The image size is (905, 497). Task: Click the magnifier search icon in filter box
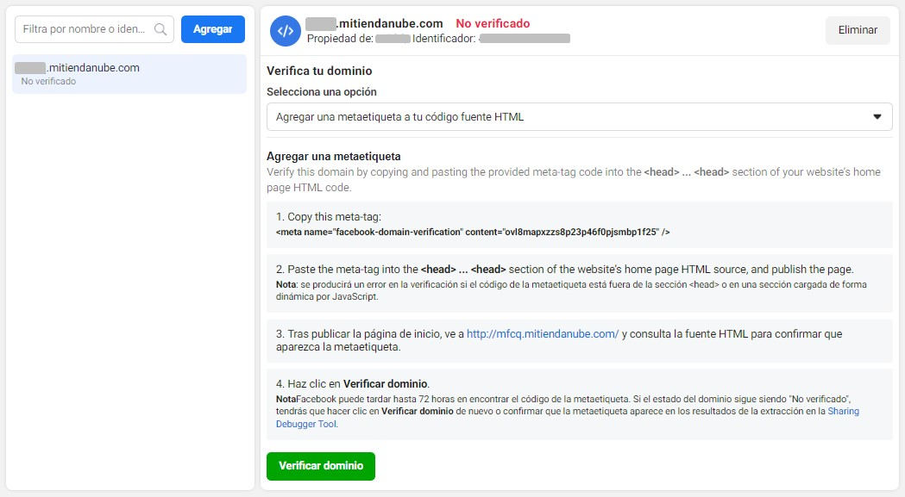tap(160, 29)
